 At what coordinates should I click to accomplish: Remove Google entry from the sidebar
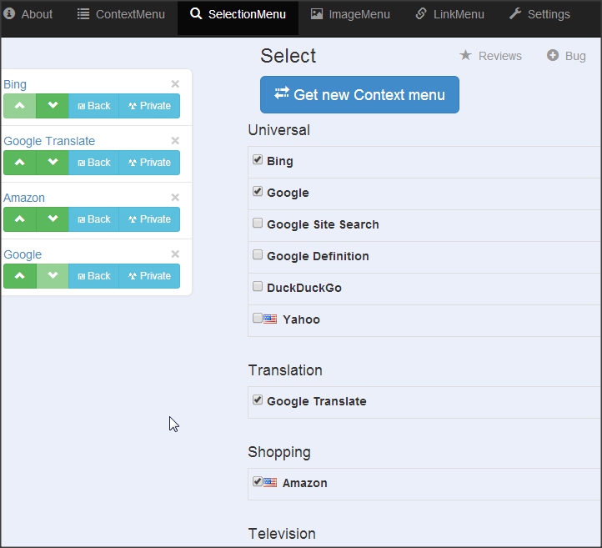pyautogui.click(x=175, y=254)
